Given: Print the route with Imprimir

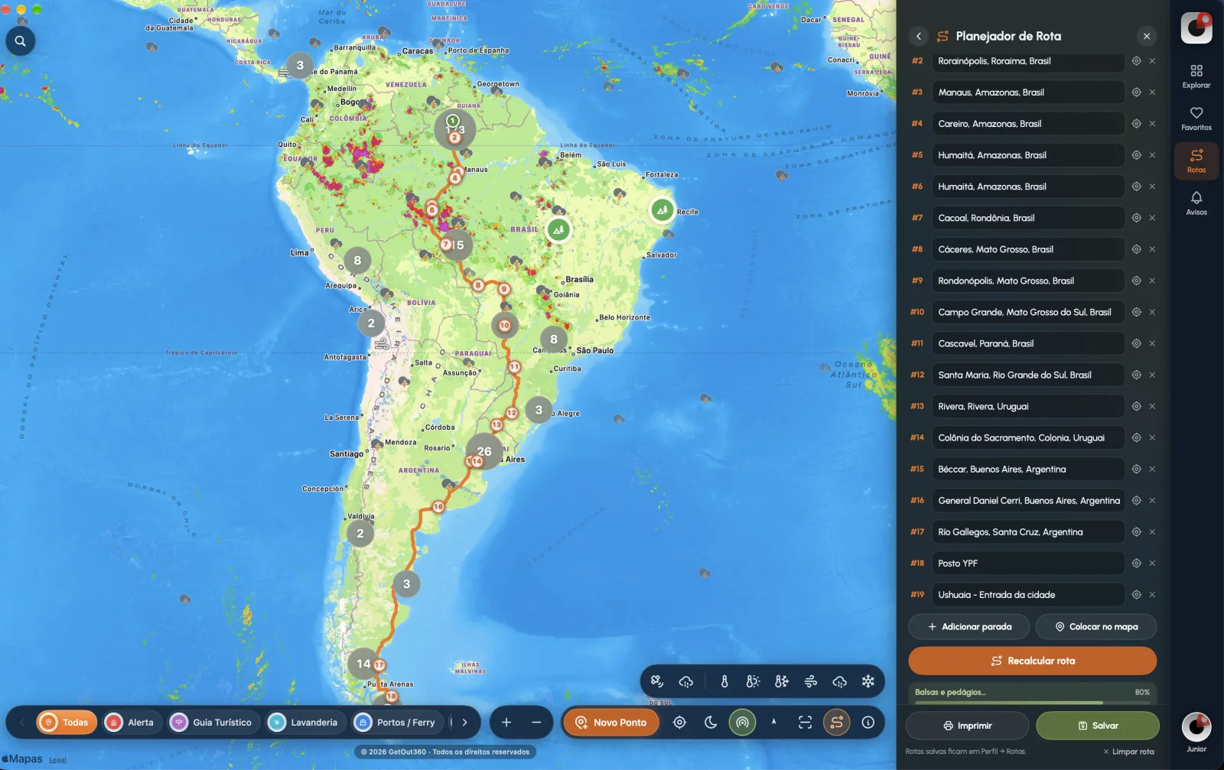Looking at the screenshot, I should pos(968,726).
